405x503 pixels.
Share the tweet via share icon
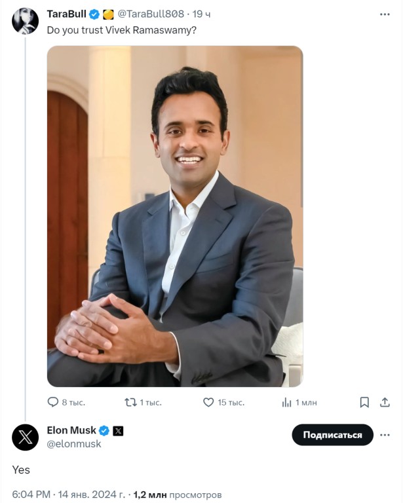pyautogui.click(x=385, y=402)
